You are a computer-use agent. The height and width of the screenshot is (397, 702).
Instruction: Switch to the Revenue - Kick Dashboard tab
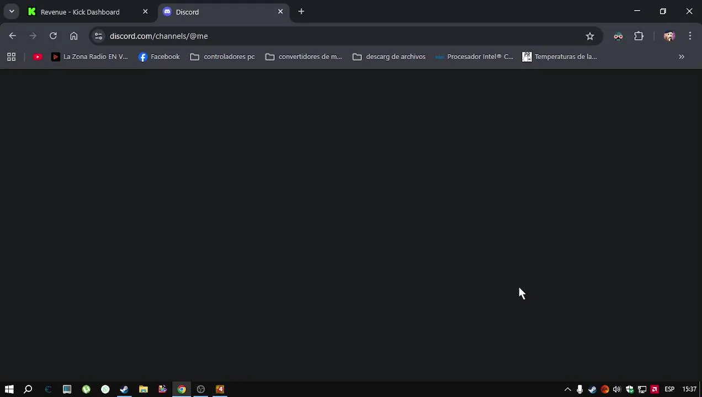88,12
